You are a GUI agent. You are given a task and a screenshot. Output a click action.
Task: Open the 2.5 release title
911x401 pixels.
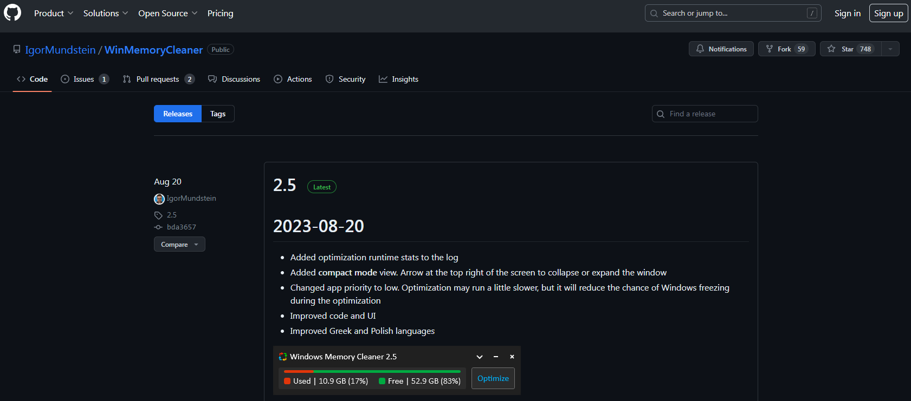tap(285, 185)
